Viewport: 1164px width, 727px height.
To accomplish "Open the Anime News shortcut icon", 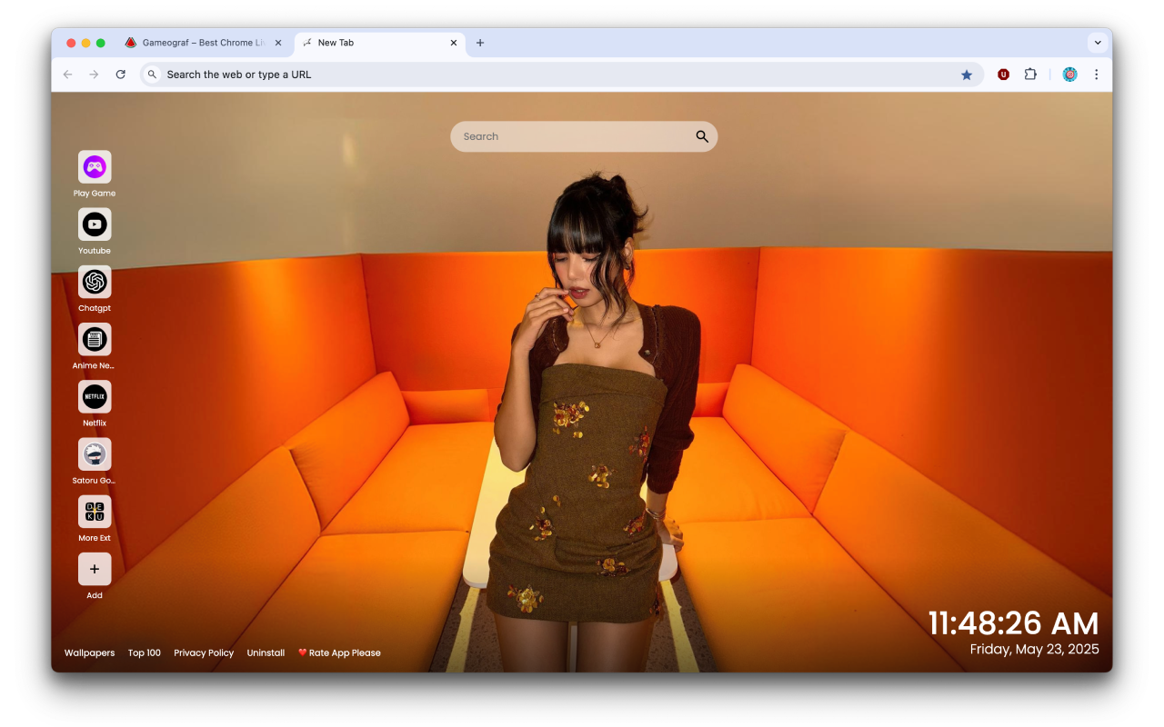I will (95, 339).
